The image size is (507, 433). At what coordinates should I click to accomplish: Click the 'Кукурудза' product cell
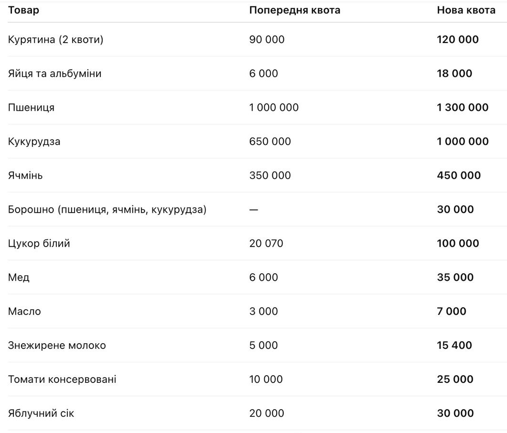pos(34,141)
